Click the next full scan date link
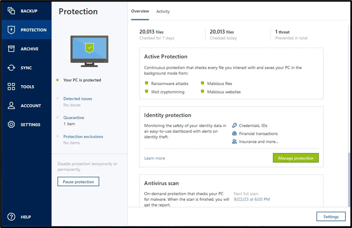The height and width of the screenshot is (228, 352). pyautogui.click(x=251, y=199)
